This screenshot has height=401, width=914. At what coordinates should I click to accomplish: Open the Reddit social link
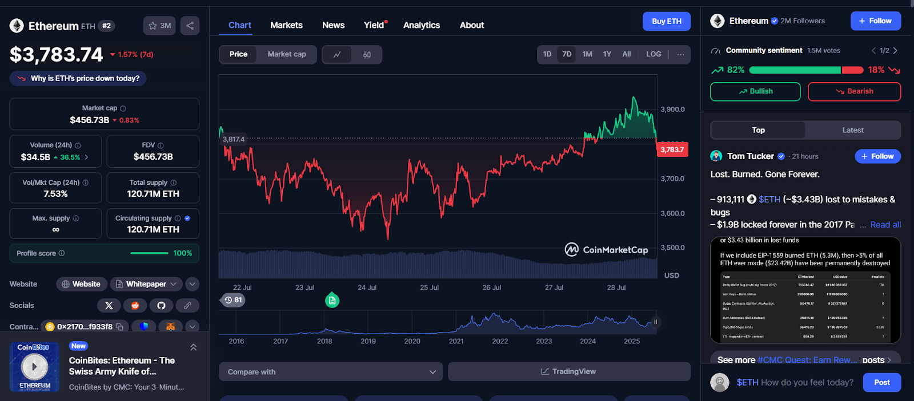coord(135,306)
